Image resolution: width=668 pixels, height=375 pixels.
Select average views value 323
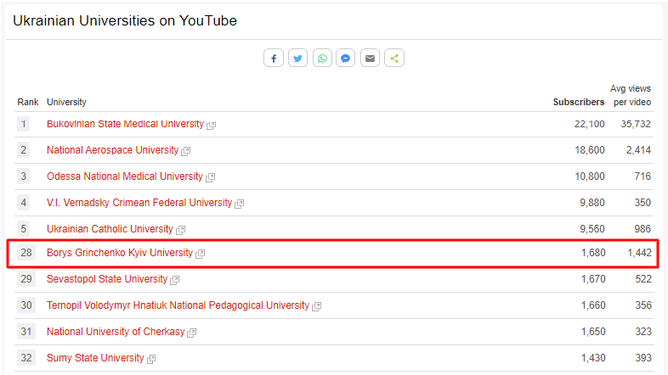coord(643,332)
